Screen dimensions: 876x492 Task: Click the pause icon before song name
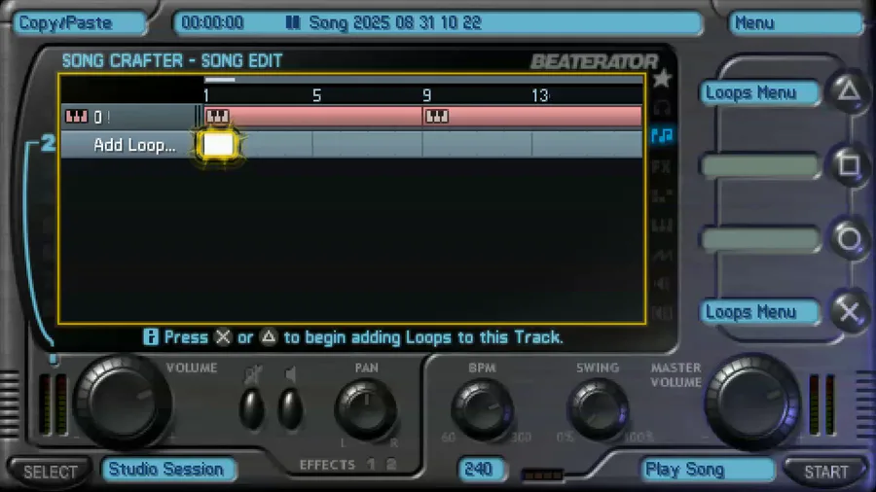(293, 22)
